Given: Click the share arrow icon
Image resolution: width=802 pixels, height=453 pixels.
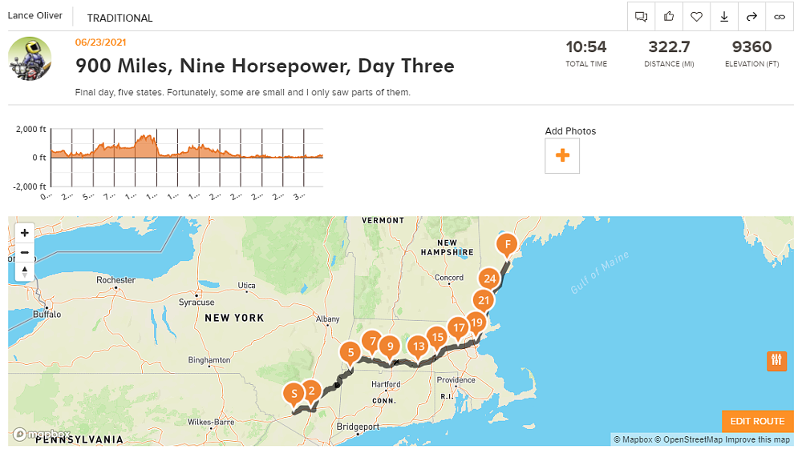Looking at the screenshot, I should (x=751, y=17).
